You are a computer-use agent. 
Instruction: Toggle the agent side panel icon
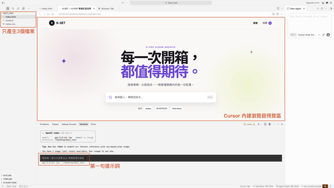click(331, 8)
